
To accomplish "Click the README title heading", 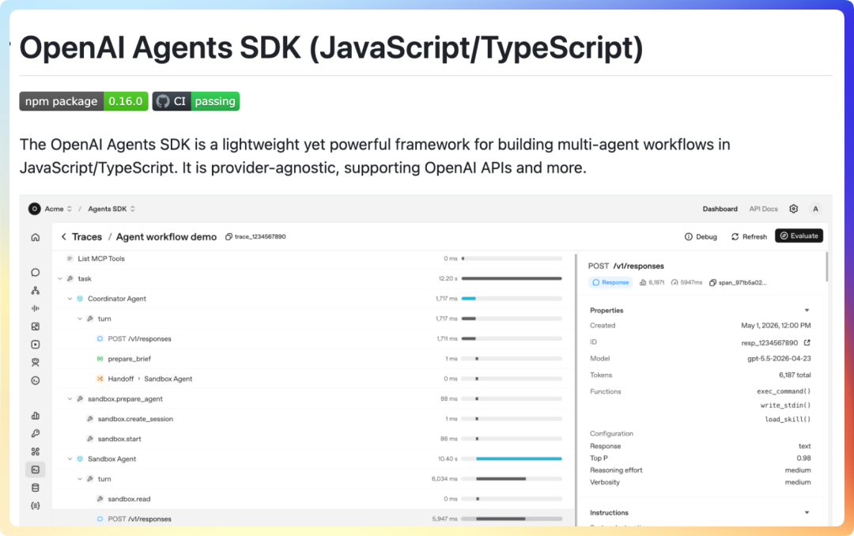I will point(331,48).
